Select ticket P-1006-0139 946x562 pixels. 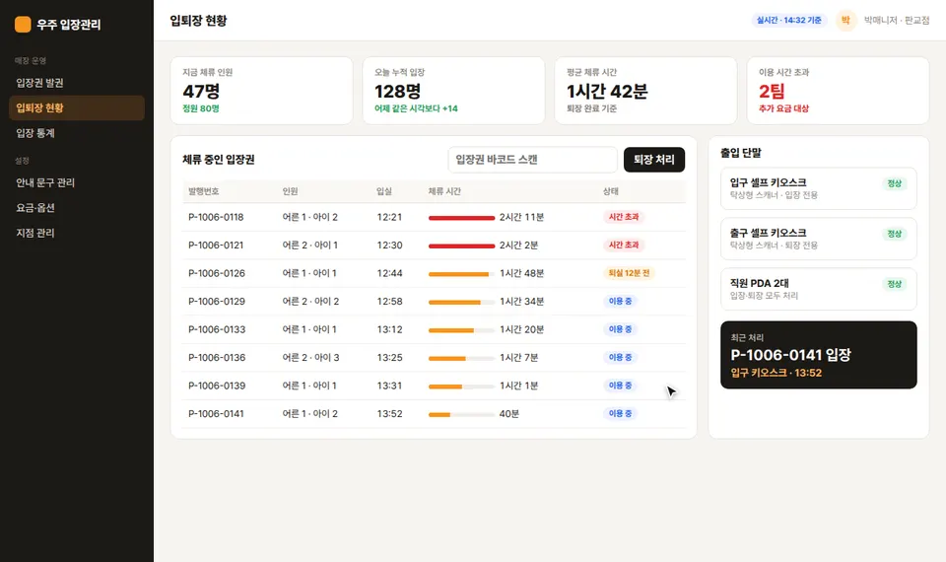click(434, 386)
